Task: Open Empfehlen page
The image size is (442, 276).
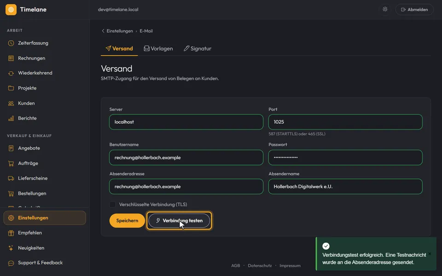Action: tap(45, 233)
